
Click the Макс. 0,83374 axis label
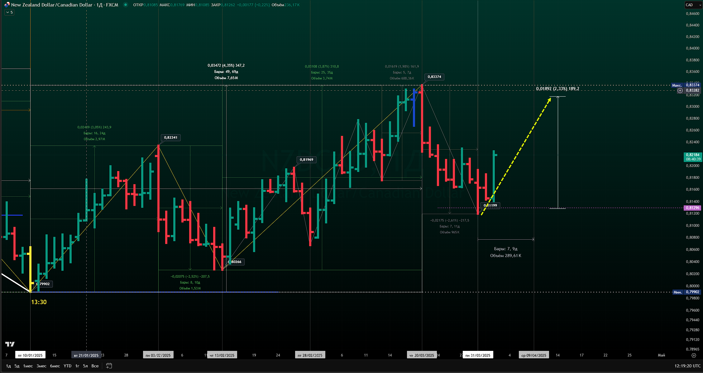[686, 85]
